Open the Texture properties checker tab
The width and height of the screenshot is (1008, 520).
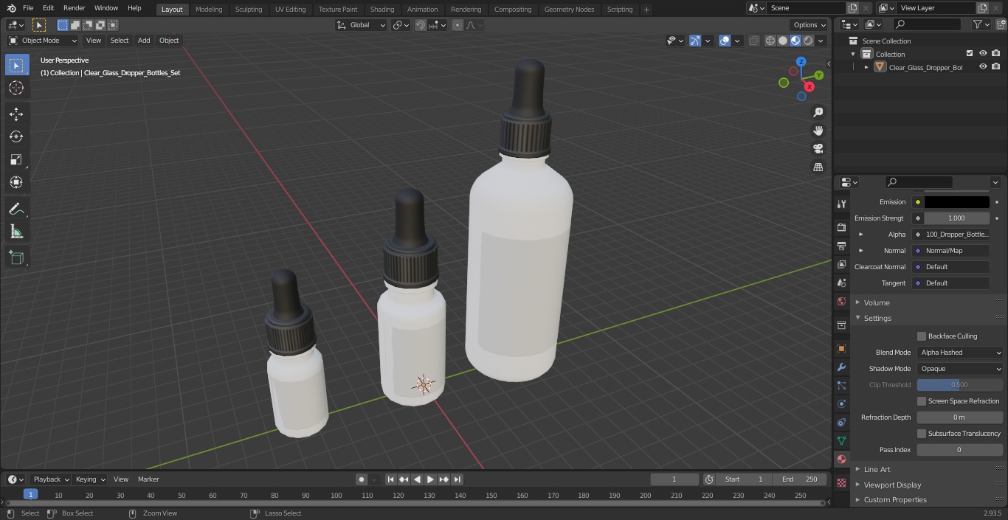tap(841, 483)
